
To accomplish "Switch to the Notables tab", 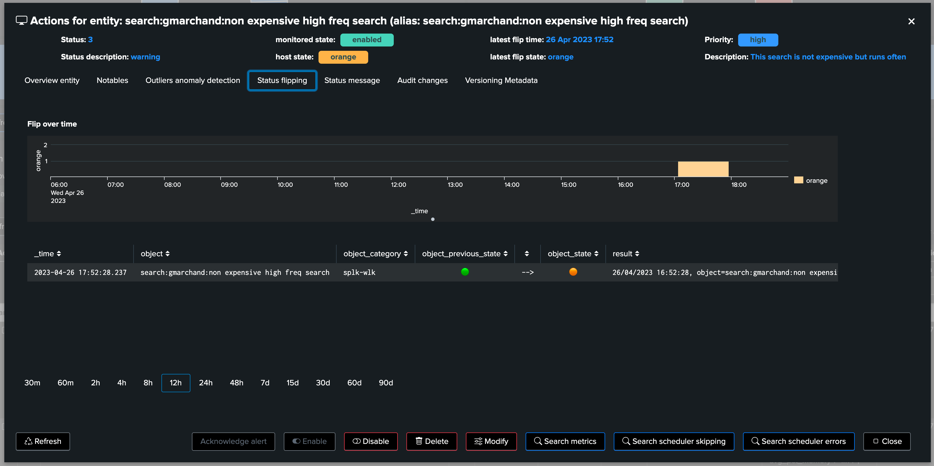I will pyautogui.click(x=112, y=80).
